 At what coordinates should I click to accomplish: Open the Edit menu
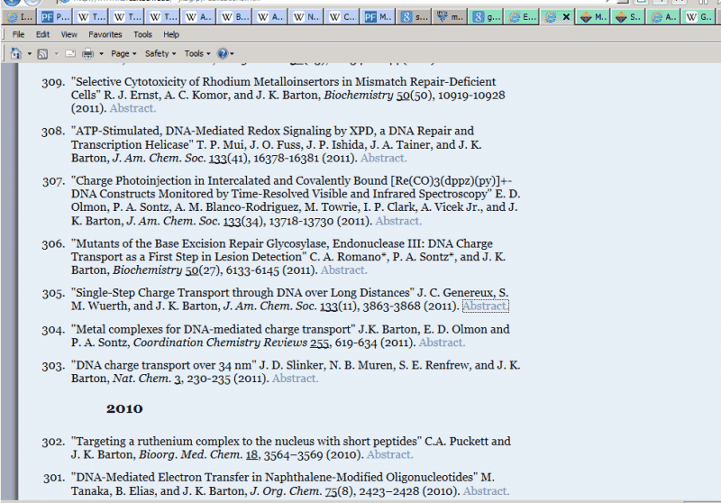[x=42, y=34]
